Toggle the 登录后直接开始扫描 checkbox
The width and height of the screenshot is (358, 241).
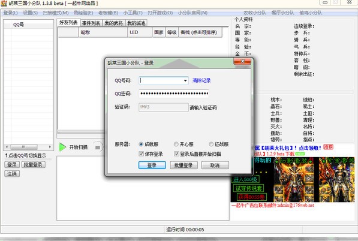[176, 154]
